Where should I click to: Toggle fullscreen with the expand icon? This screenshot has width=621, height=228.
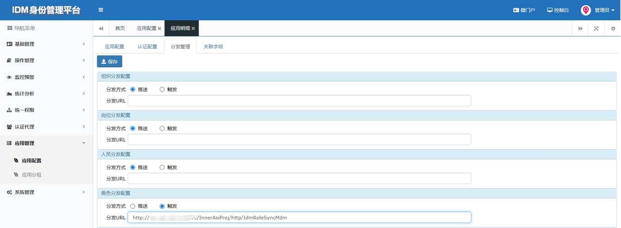click(x=596, y=29)
